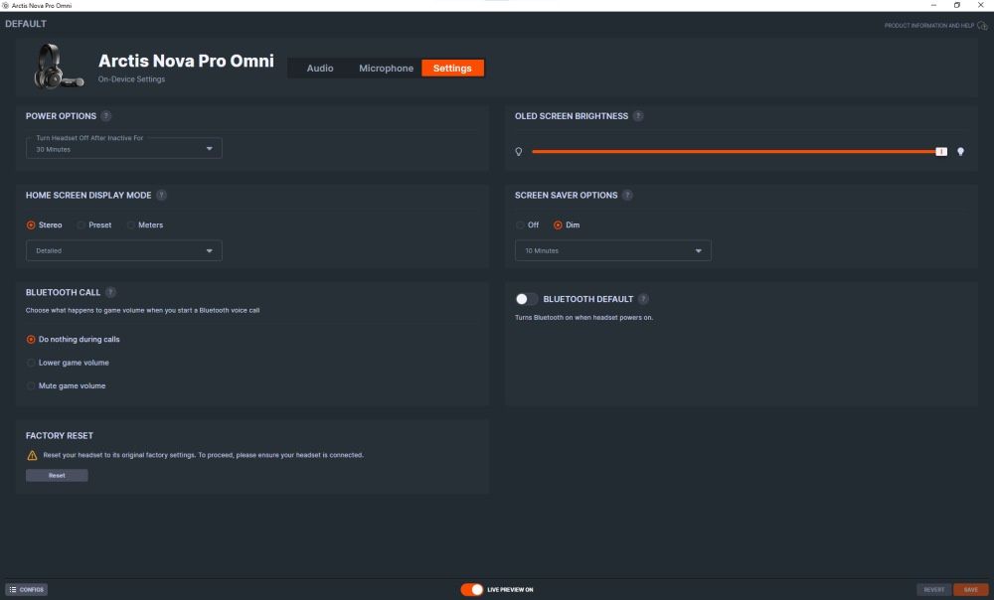Click the dim lightbulb brightness icon
The width and height of the screenshot is (994, 600).
519,151
